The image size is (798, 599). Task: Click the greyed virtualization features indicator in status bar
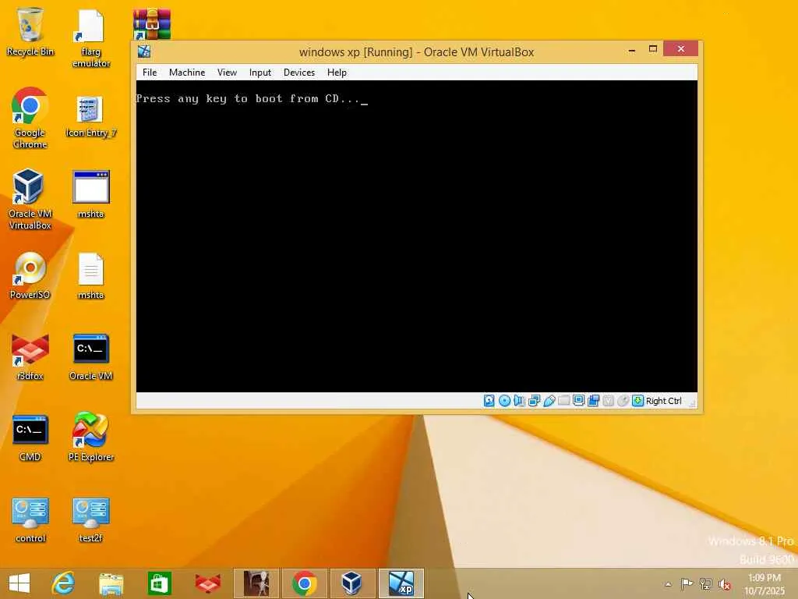[608, 401]
